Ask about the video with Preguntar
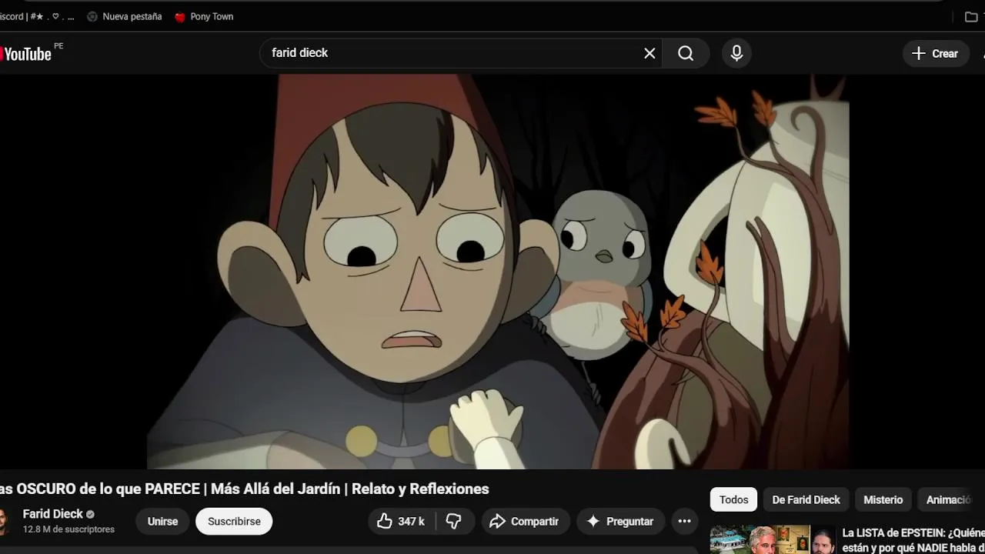The image size is (985, 554). (x=620, y=521)
